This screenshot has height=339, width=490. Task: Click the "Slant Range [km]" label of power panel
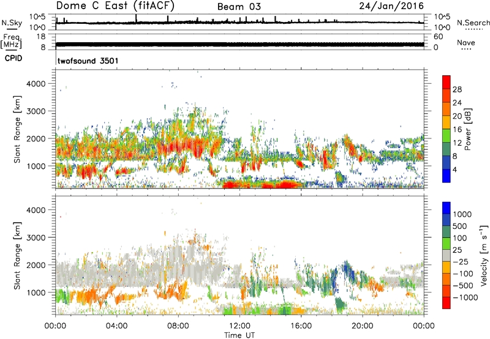(x=17, y=129)
